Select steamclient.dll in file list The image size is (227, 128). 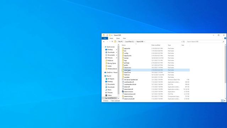(x=128, y=89)
